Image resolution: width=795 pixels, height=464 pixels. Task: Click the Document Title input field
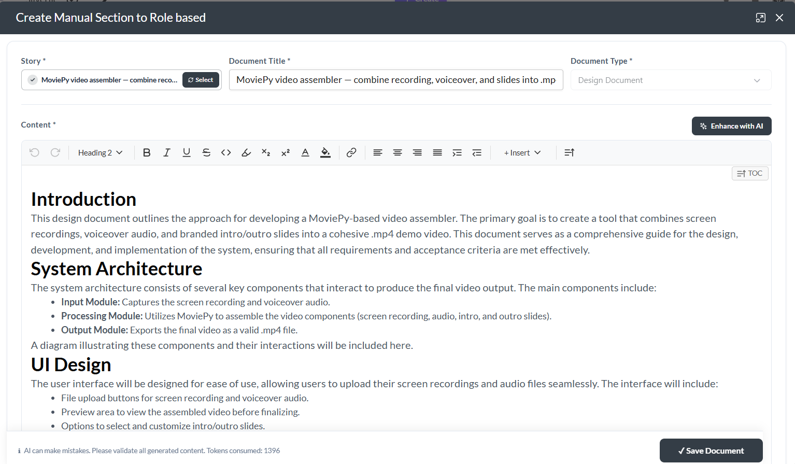(396, 80)
